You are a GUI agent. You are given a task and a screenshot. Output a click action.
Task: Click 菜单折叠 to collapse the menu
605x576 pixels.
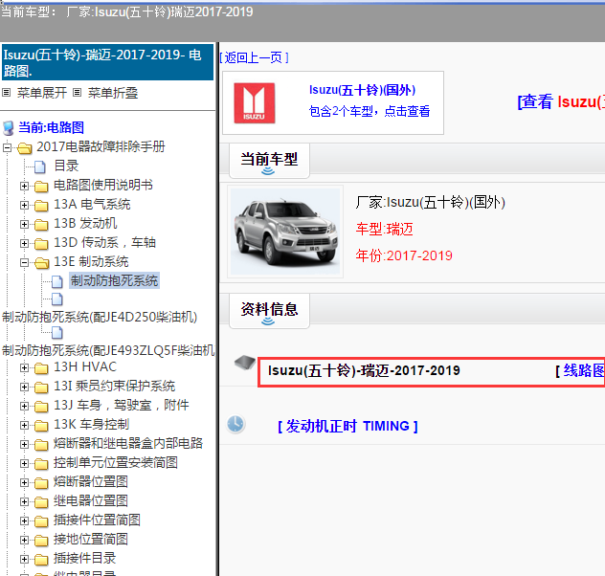pyautogui.click(x=113, y=93)
